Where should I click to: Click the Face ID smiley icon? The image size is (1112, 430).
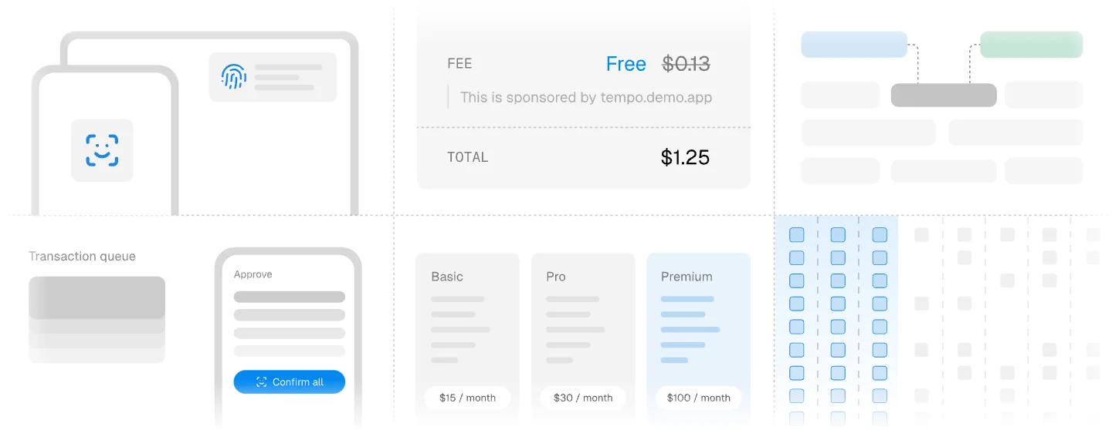tap(102, 150)
